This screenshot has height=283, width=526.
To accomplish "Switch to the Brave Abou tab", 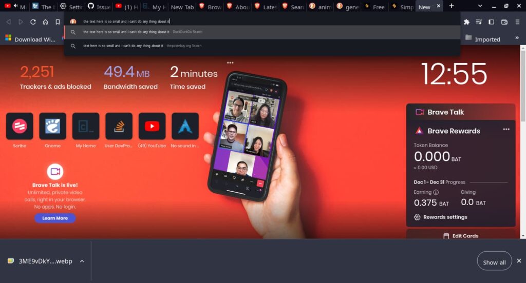I will coord(238,6).
